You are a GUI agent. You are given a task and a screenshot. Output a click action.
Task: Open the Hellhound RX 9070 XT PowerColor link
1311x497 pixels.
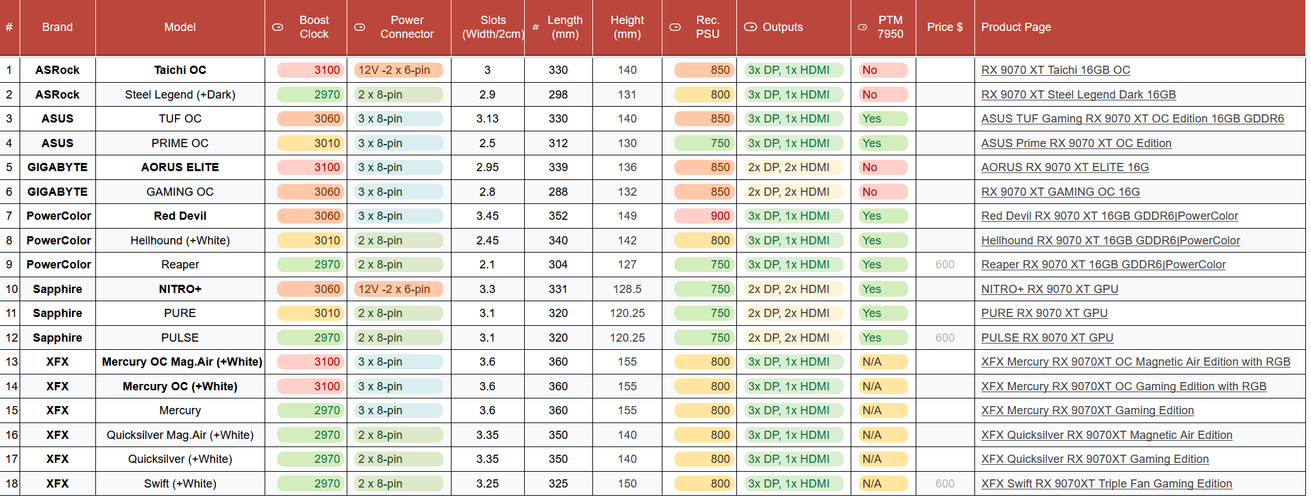coord(1110,241)
